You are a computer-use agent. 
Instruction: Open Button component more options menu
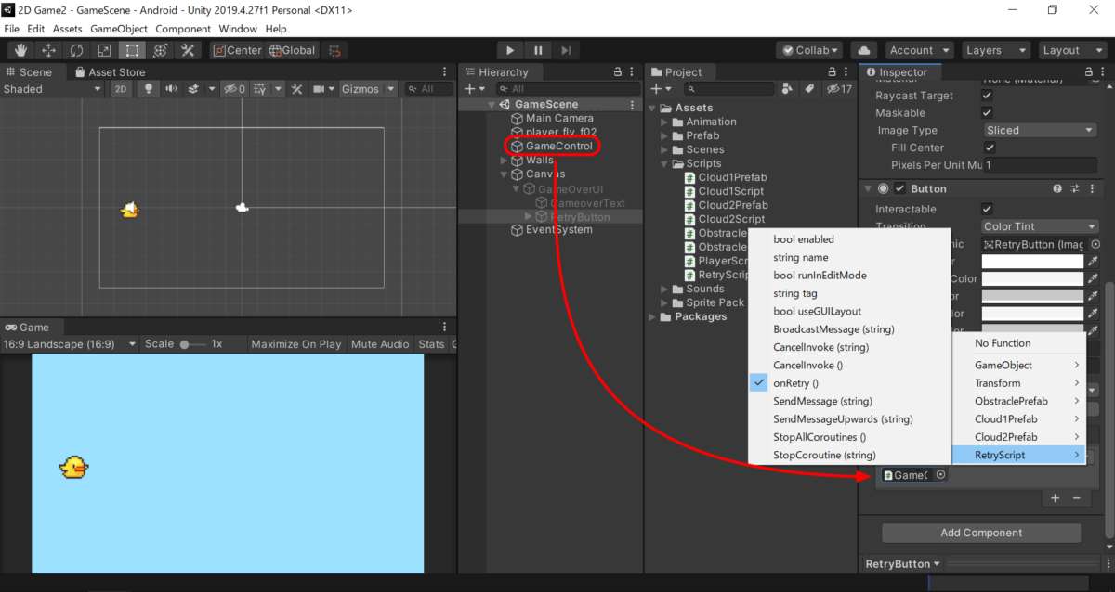tap(1092, 188)
